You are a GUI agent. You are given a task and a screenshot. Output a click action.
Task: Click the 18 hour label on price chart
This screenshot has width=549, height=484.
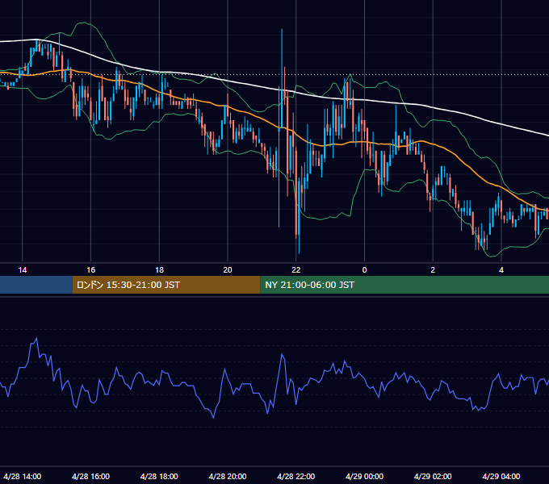click(x=159, y=270)
